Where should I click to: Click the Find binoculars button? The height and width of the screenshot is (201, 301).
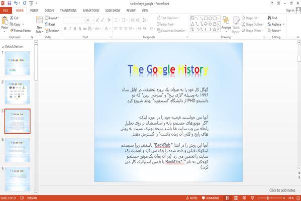(x=272, y=18)
